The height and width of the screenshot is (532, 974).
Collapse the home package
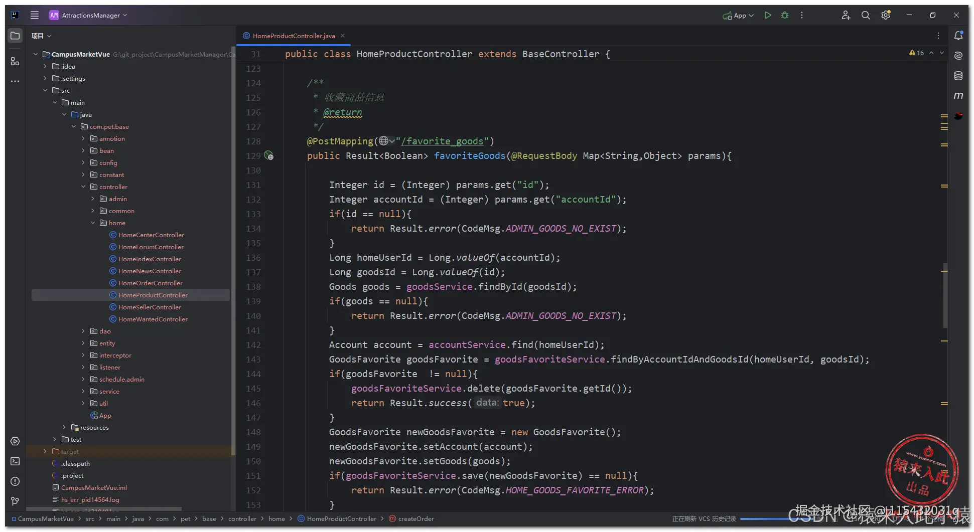click(93, 223)
